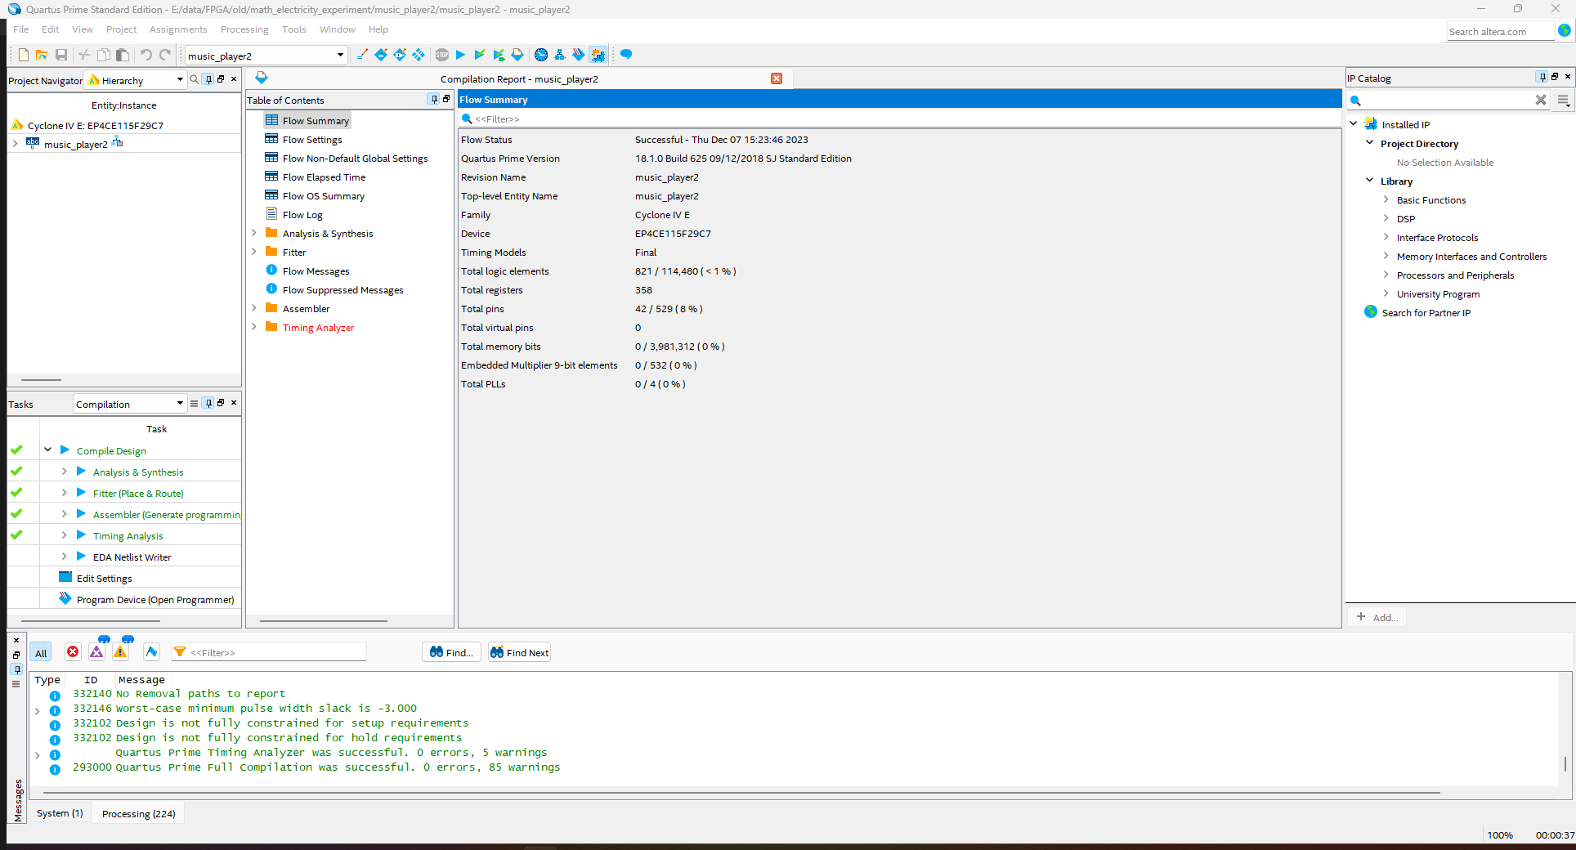Image resolution: width=1576 pixels, height=850 pixels.
Task: Click Edit Settings in Tasks
Action: click(x=104, y=579)
